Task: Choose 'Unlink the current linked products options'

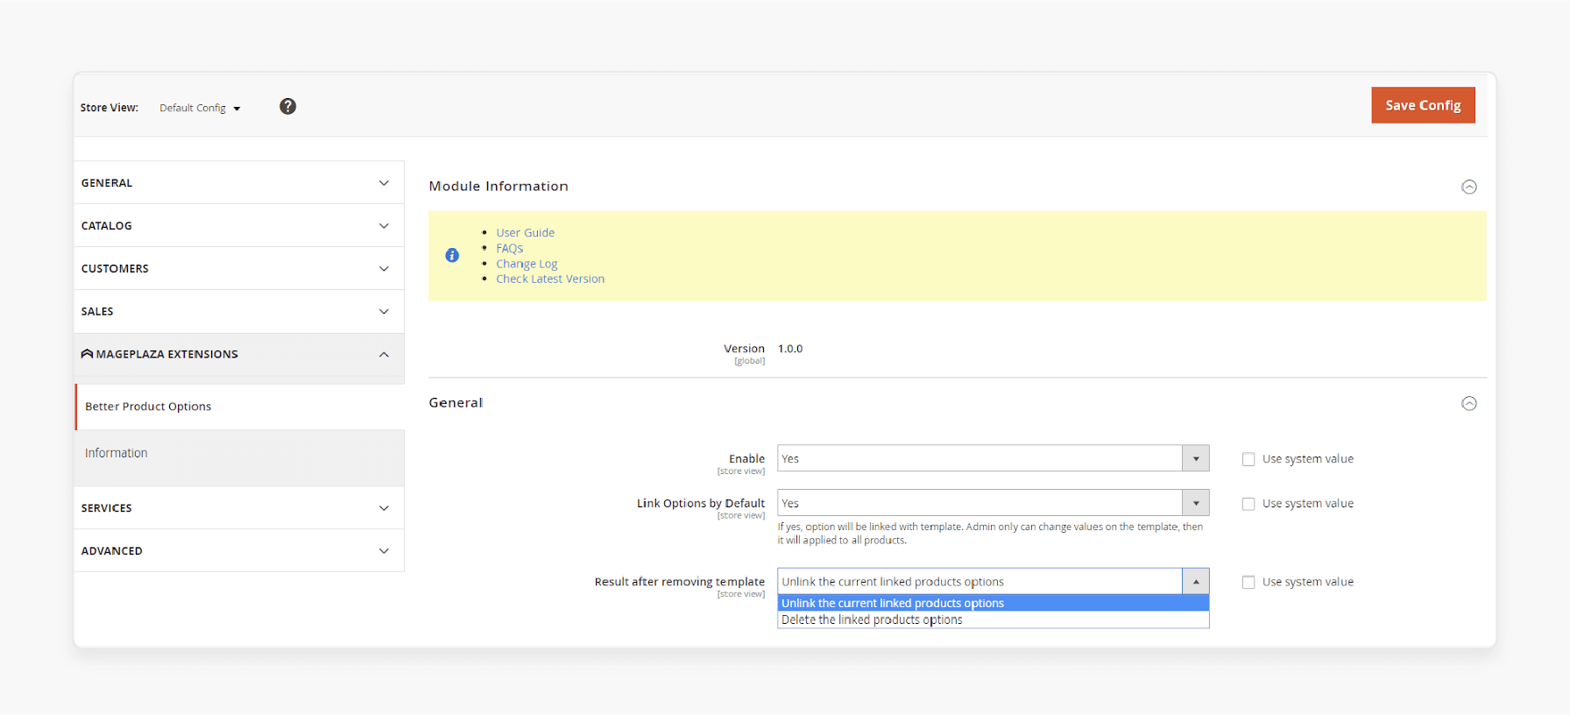Action: 994,603
